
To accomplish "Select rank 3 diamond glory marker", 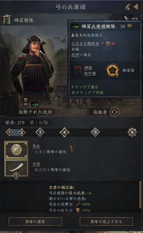I will pyautogui.click(x=40, y=132).
